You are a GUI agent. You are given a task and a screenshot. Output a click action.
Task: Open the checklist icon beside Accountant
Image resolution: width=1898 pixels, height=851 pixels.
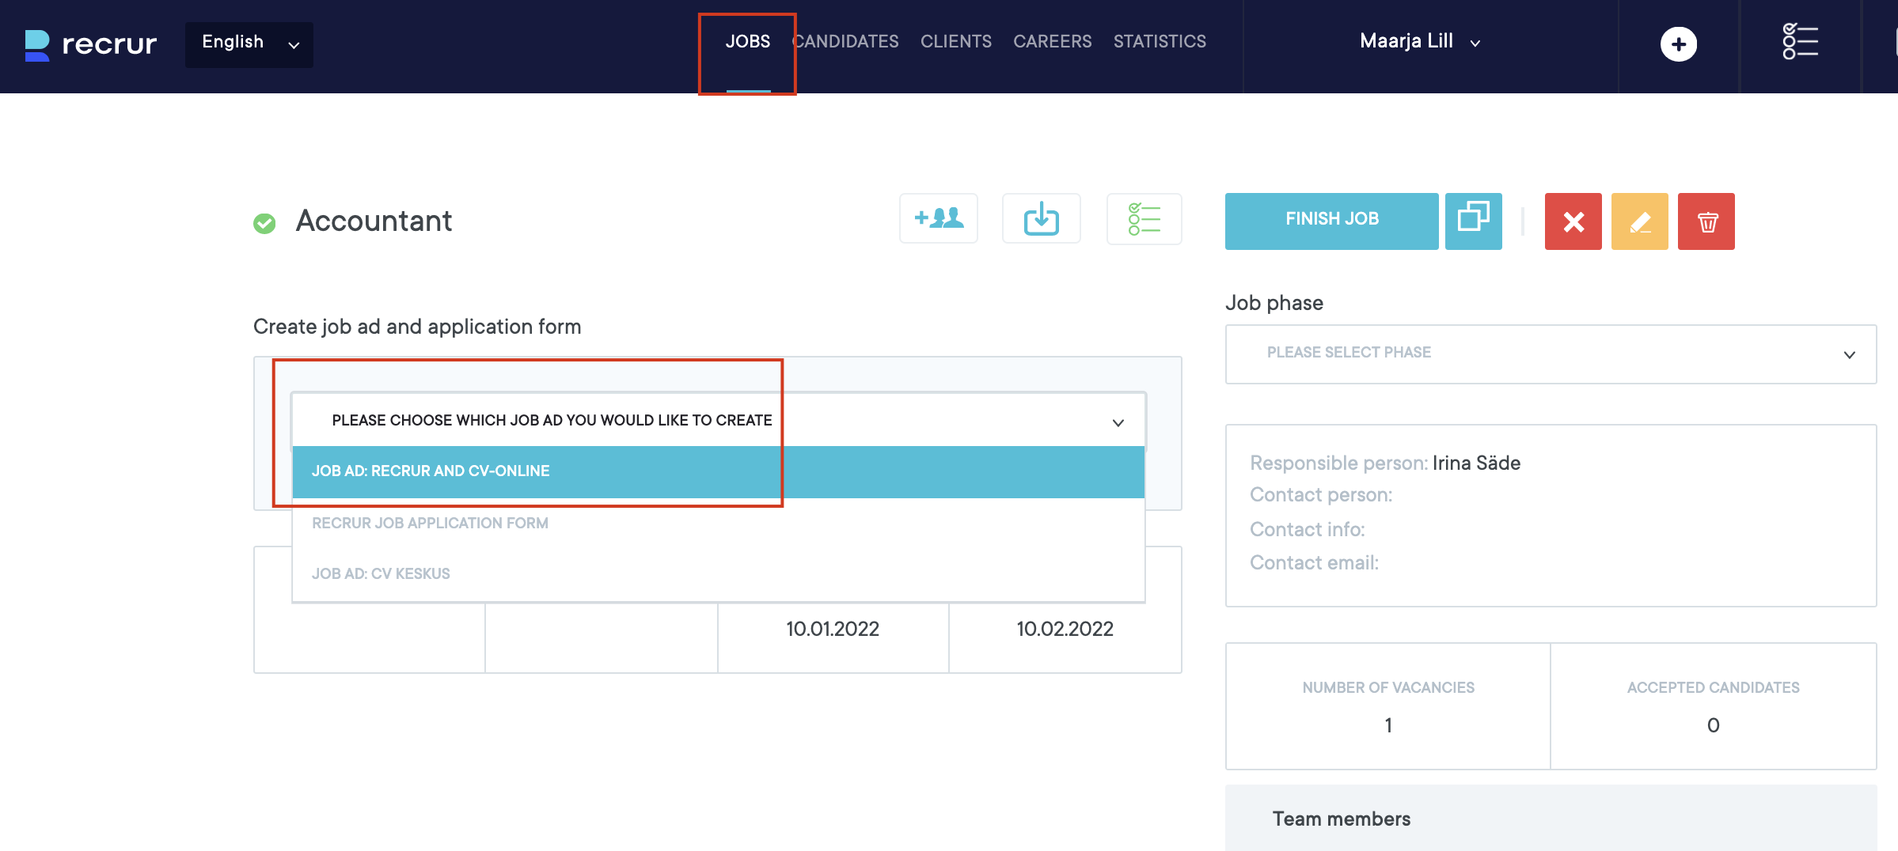tap(1144, 219)
